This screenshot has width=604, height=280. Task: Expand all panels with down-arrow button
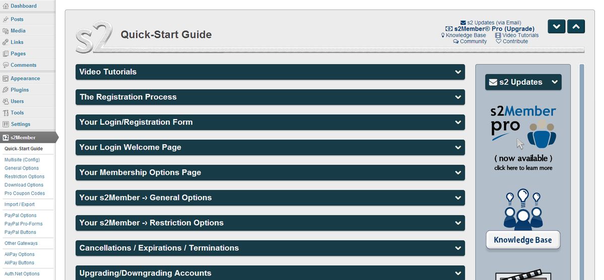coord(556,26)
